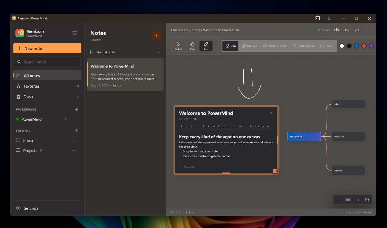Open Inbox folder more options
The image size is (387, 228).
pyautogui.click(x=74, y=140)
